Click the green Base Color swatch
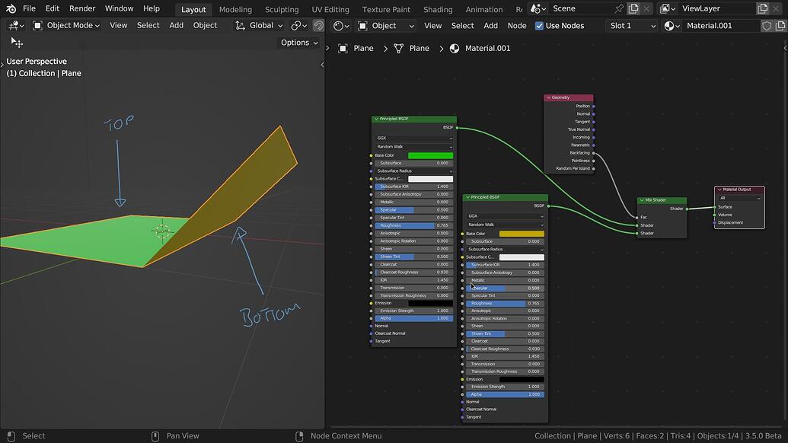This screenshot has width=788, height=443. tap(431, 156)
